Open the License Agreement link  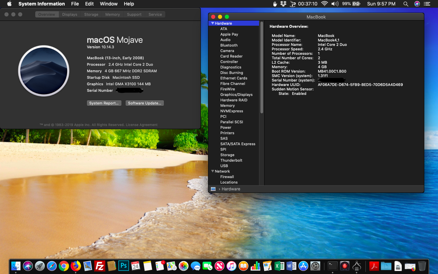pos(142,125)
